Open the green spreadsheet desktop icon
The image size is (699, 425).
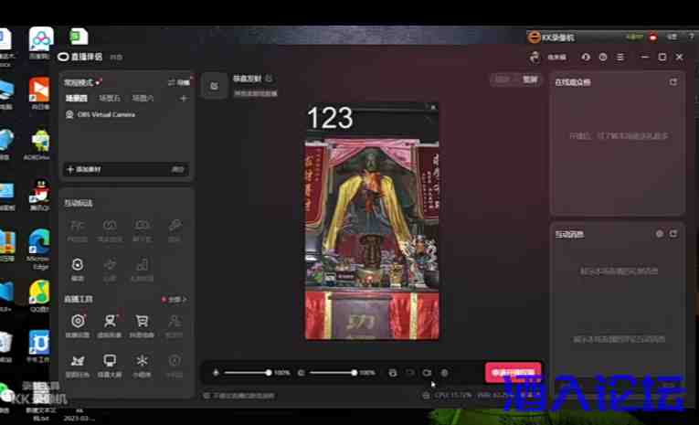(x=79, y=37)
